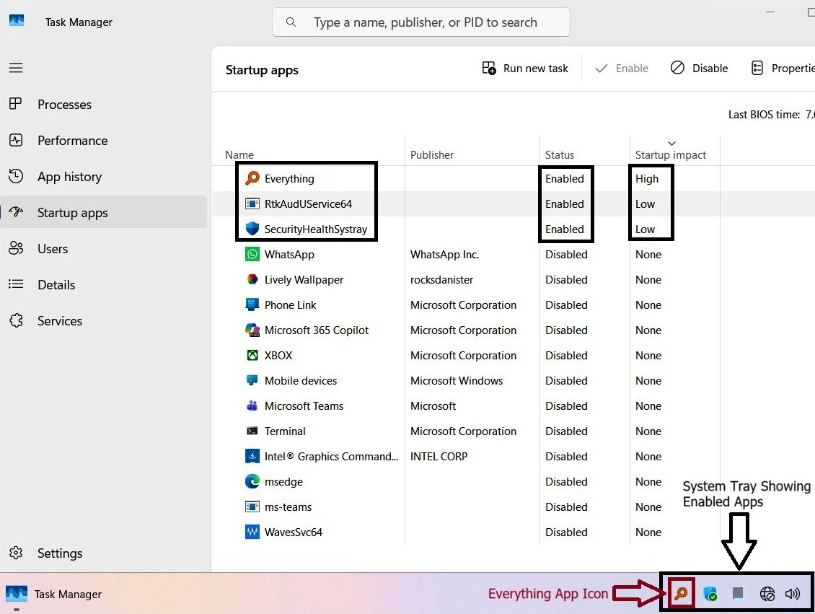
Task: Click Enabled status of Everything row
Action: (x=565, y=178)
